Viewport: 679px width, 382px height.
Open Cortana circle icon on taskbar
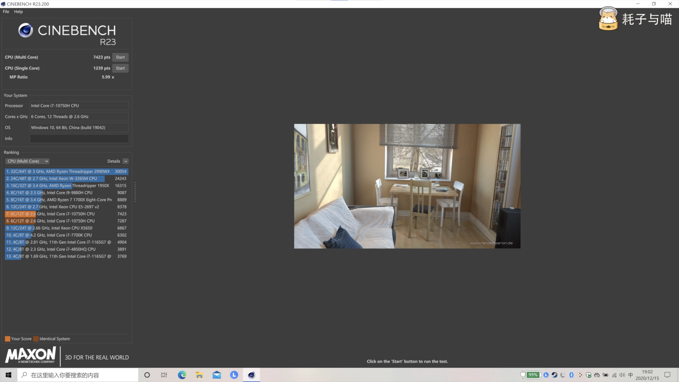[x=147, y=375]
